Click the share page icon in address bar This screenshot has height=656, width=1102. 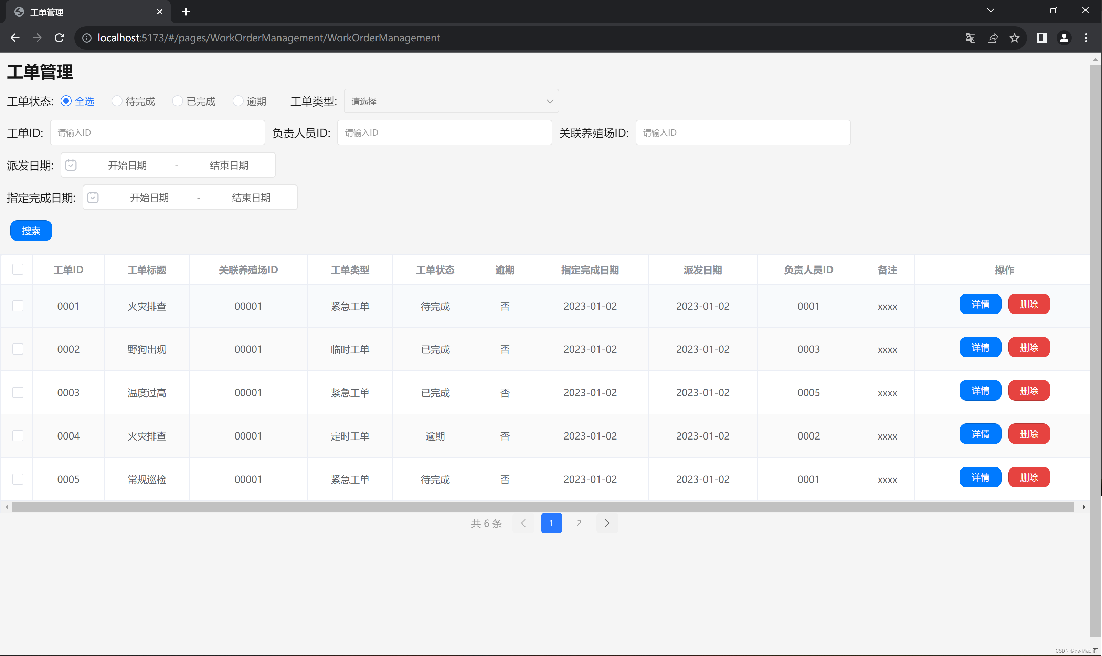click(x=992, y=38)
